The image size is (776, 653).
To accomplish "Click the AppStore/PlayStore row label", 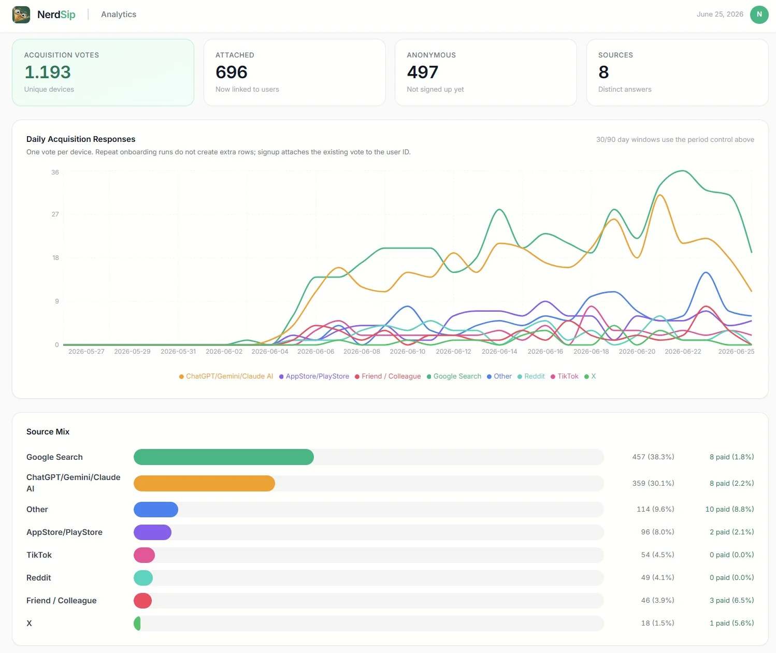I will click(x=64, y=532).
